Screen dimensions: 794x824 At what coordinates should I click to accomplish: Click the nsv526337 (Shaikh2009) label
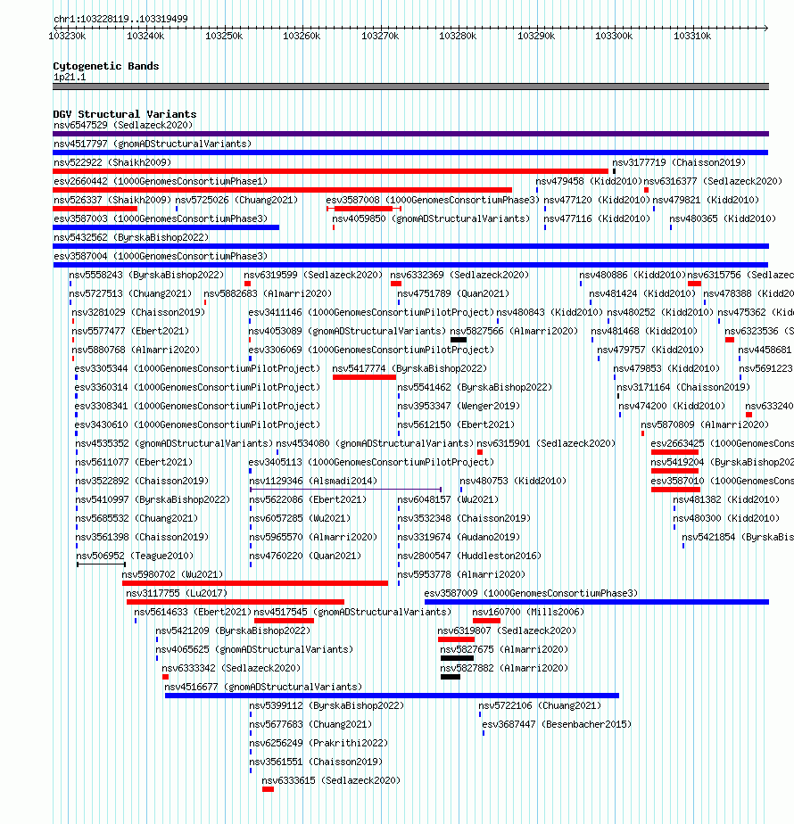click(x=112, y=201)
